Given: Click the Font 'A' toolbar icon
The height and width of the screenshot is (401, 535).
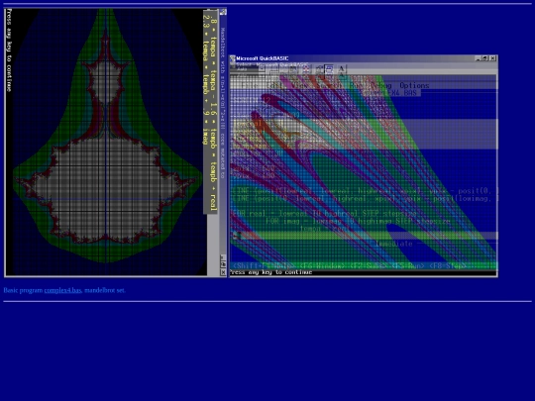Looking at the screenshot, I should pyautogui.click(x=341, y=69).
